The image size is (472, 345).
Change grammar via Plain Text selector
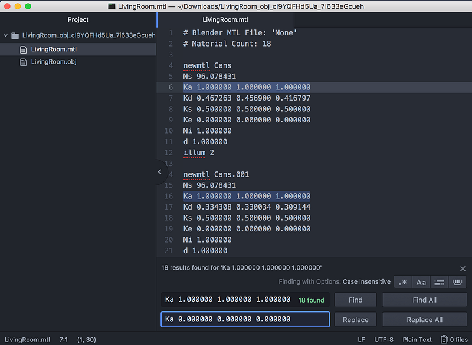coord(417,340)
